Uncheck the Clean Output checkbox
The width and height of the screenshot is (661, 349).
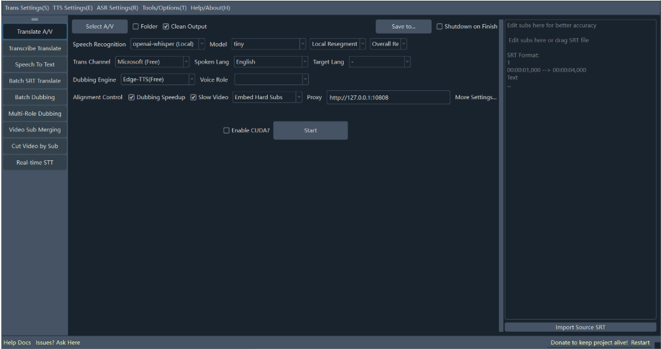coord(167,27)
